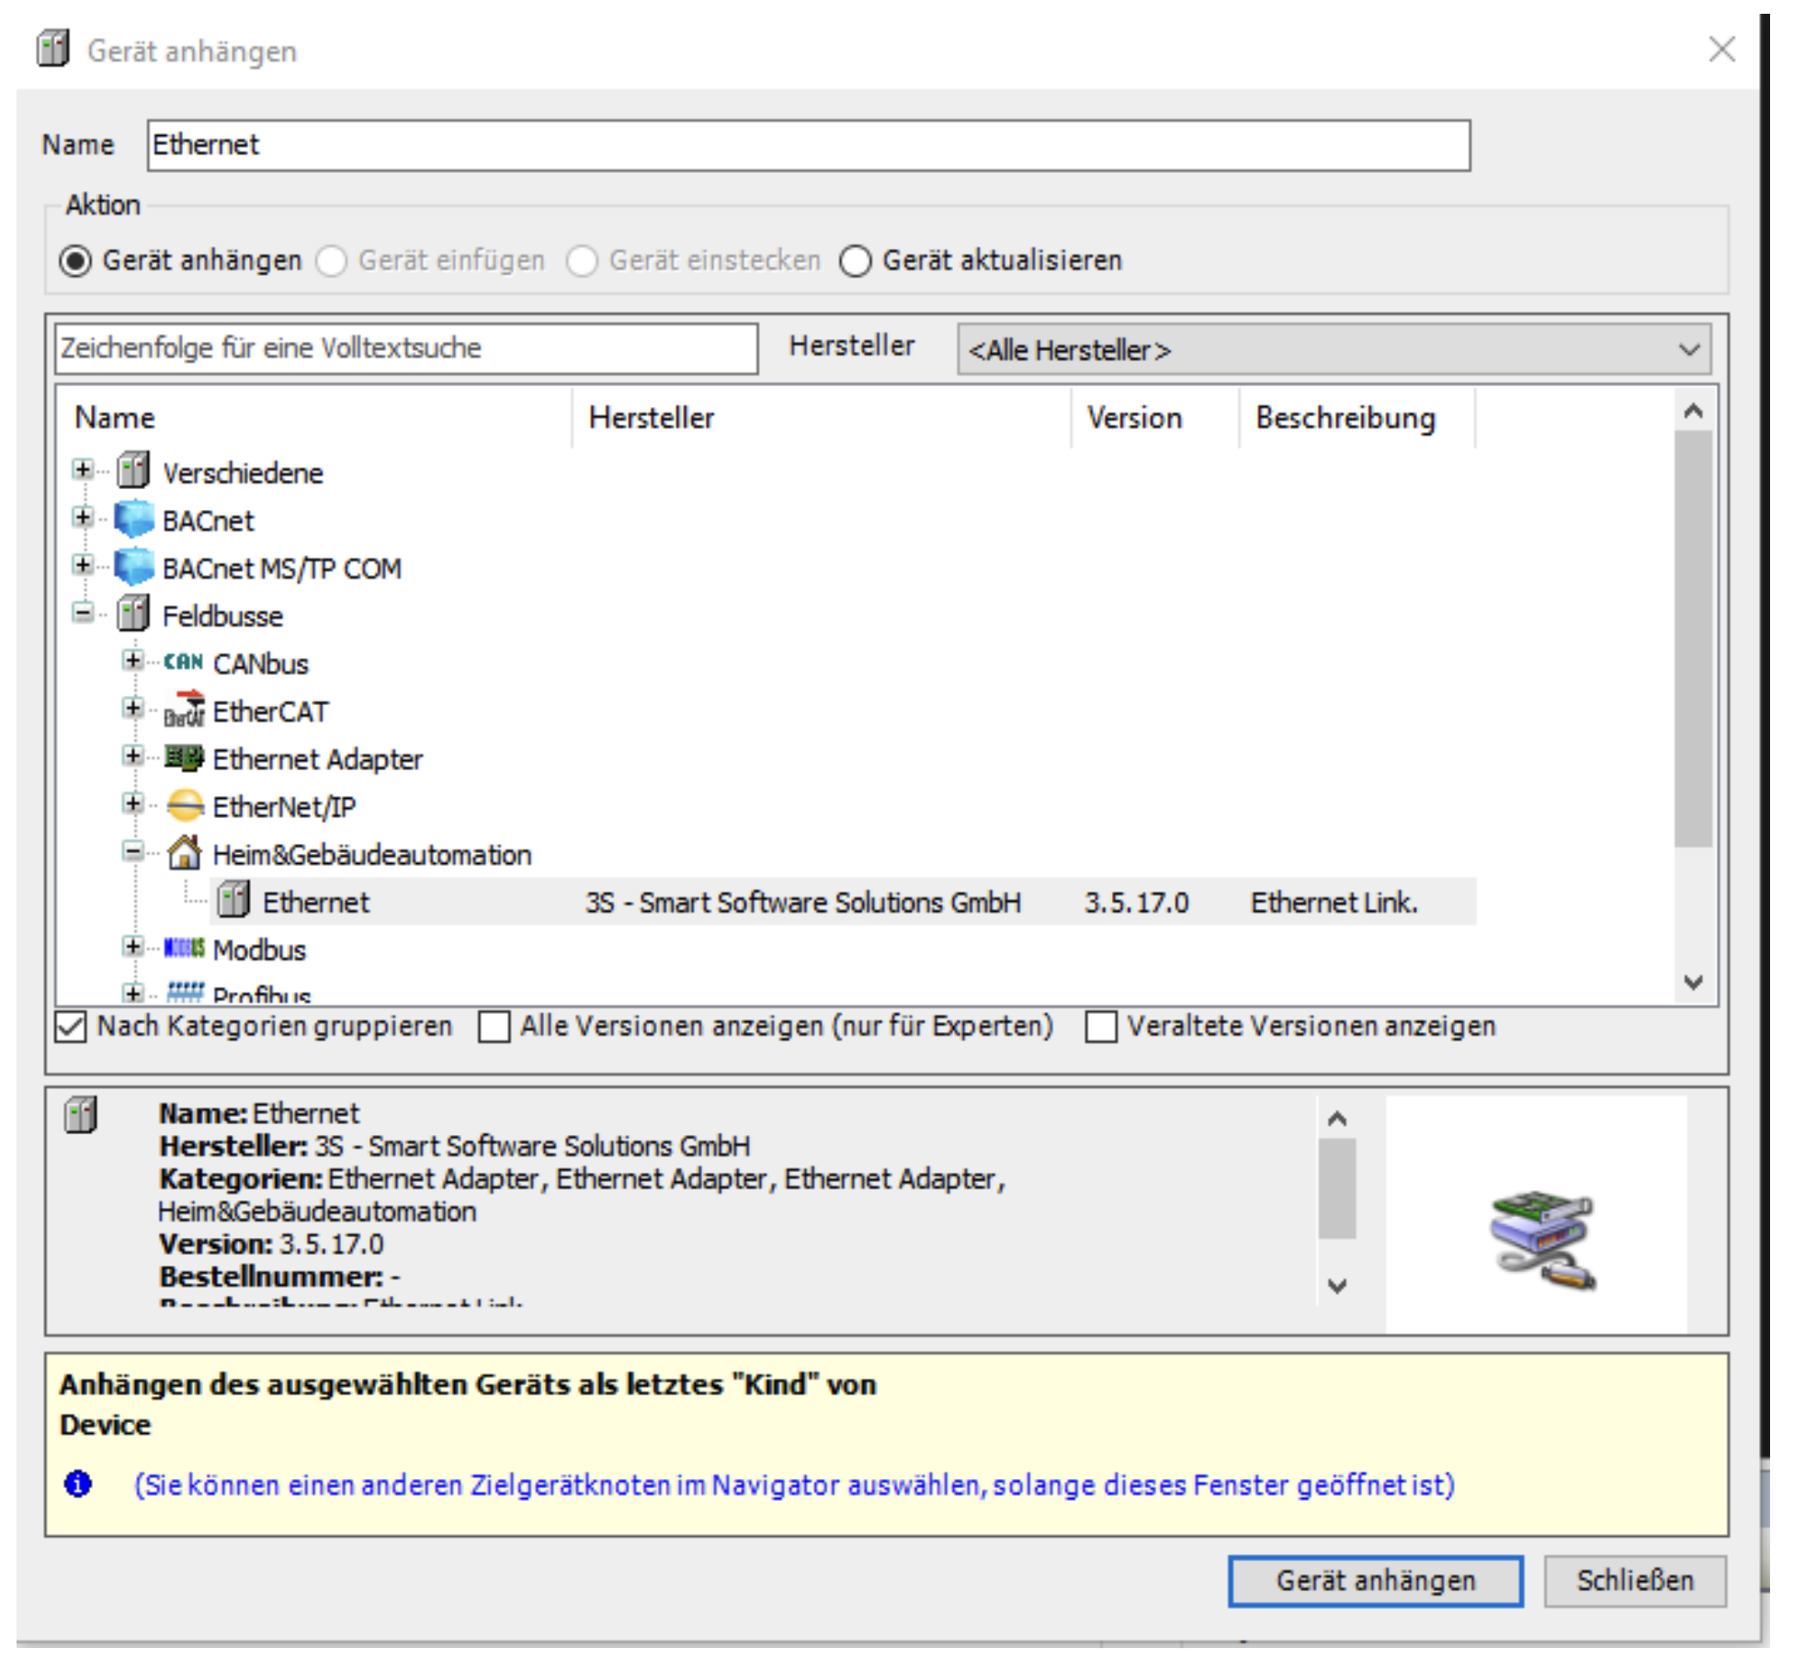Collapse the Feldbusse tree node

point(83,614)
